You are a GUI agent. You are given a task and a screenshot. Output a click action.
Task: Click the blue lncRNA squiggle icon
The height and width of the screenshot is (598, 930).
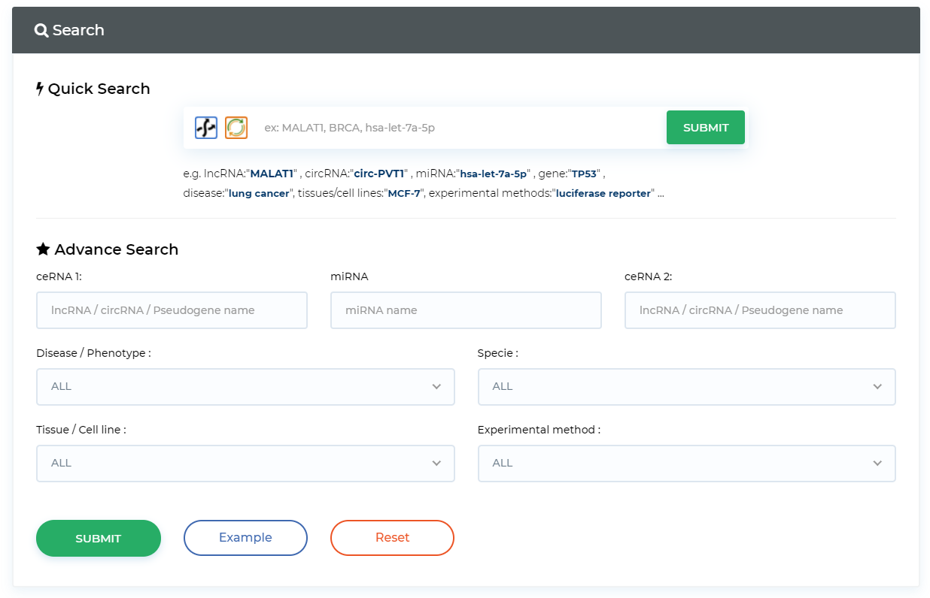tap(206, 128)
